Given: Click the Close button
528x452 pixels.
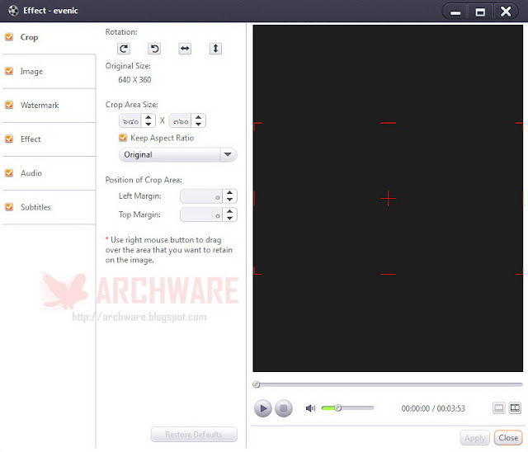Looking at the screenshot, I should [x=508, y=438].
